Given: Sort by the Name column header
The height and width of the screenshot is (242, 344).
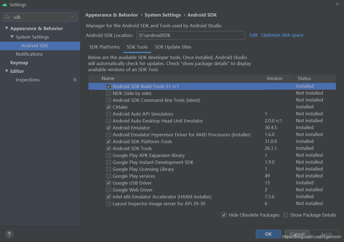Looking at the screenshot, I should coord(181,78).
